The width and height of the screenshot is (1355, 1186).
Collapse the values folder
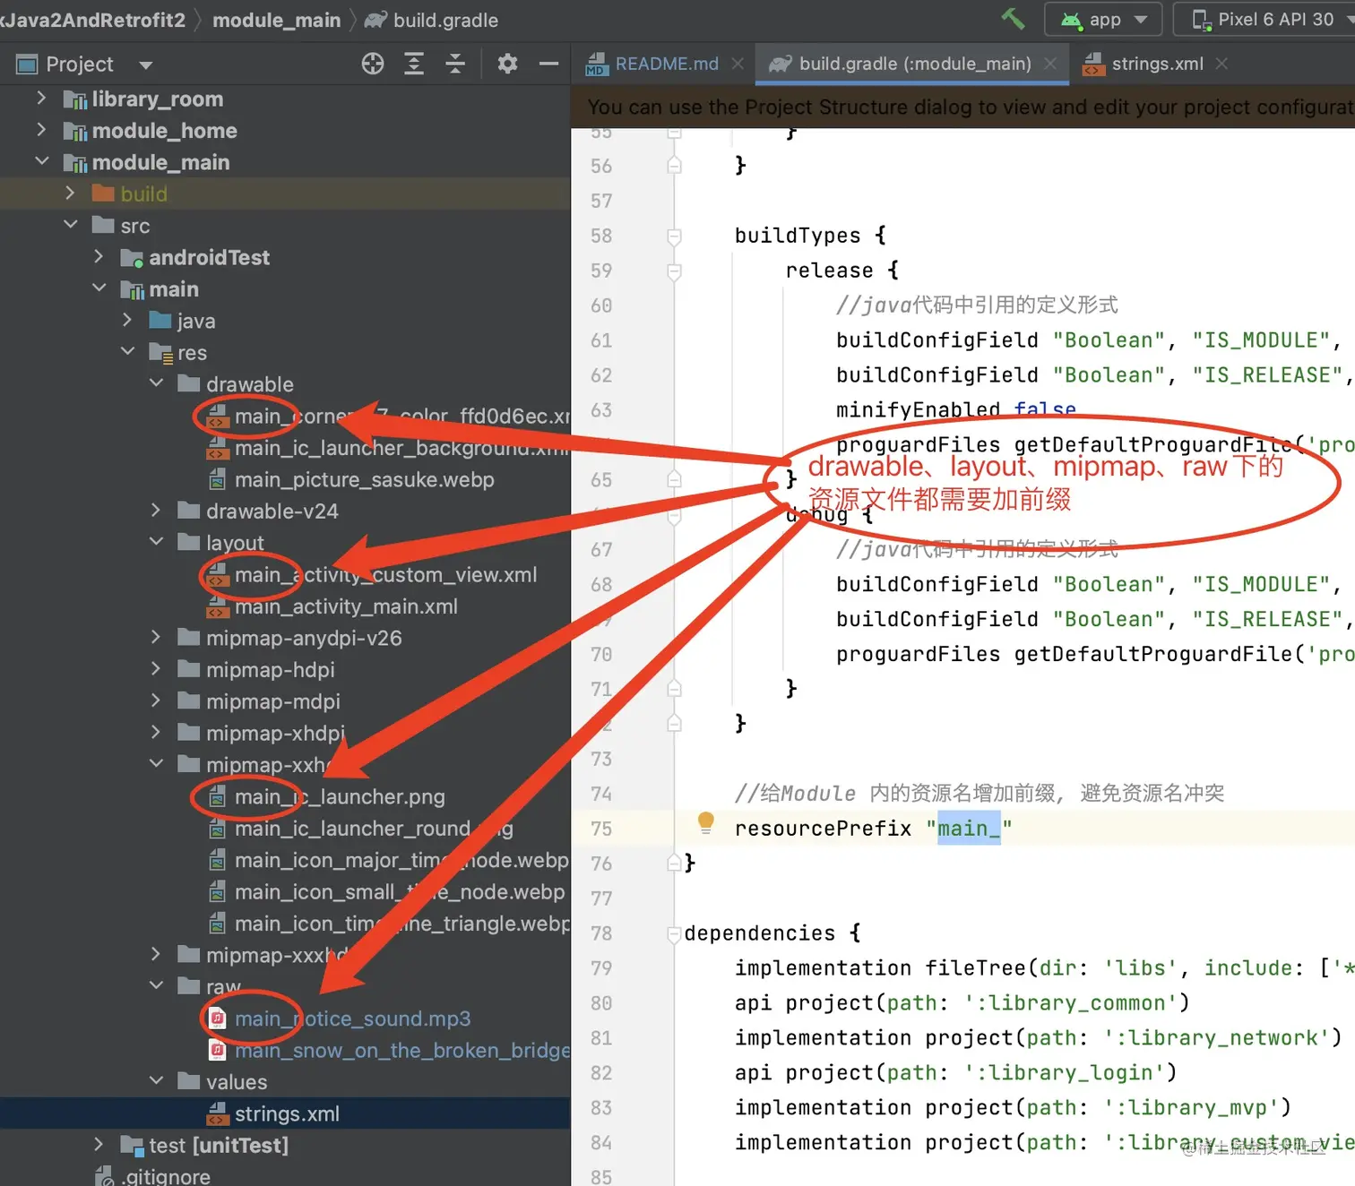[x=156, y=1081]
